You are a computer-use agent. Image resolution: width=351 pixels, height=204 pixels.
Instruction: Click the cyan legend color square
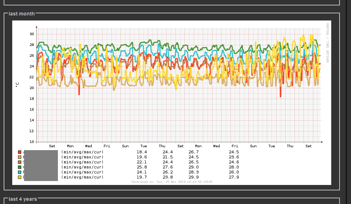20,172
